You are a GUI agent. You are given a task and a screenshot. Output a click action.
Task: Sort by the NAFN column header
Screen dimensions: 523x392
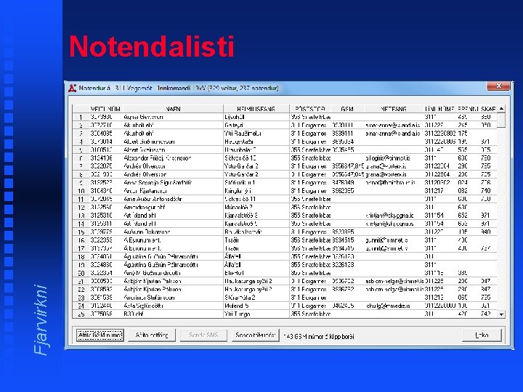(x=173, y=109)
